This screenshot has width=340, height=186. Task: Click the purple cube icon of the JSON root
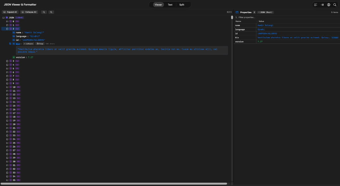pos(7,18)
